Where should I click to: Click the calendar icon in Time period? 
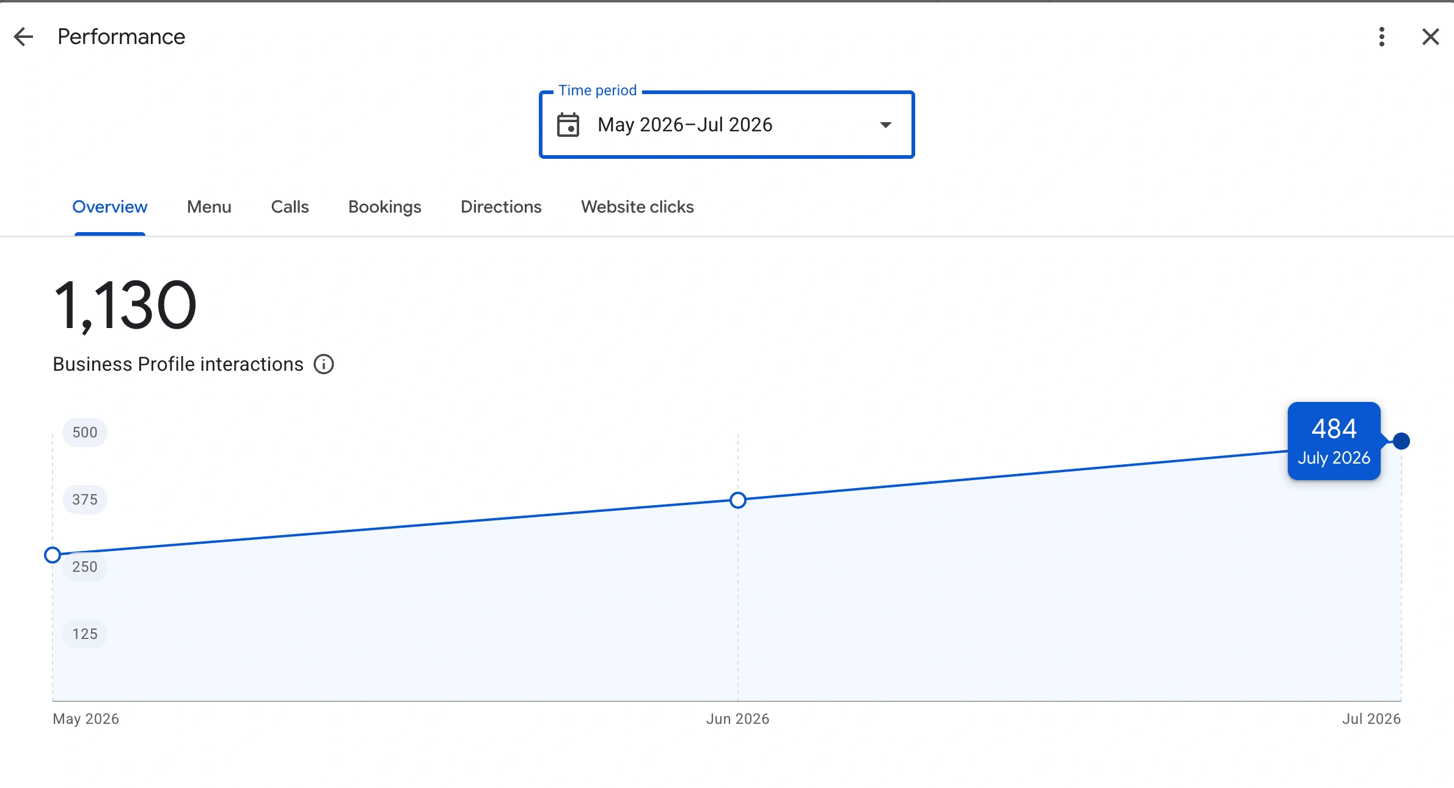tap(568, 125)
